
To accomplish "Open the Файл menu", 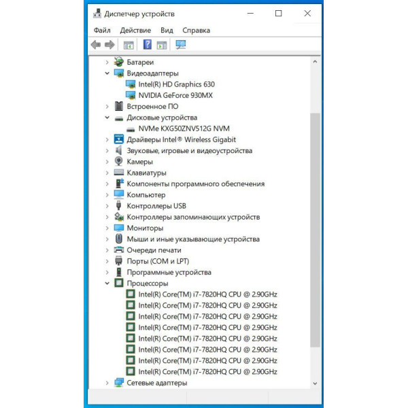I will click(x=102, y=30).
